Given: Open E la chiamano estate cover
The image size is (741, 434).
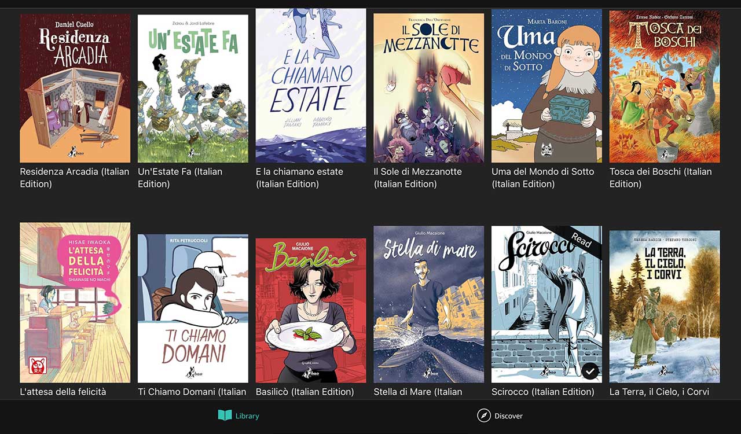Looking at the screenshot, I should pyautogui.click(x=311, y=85).
